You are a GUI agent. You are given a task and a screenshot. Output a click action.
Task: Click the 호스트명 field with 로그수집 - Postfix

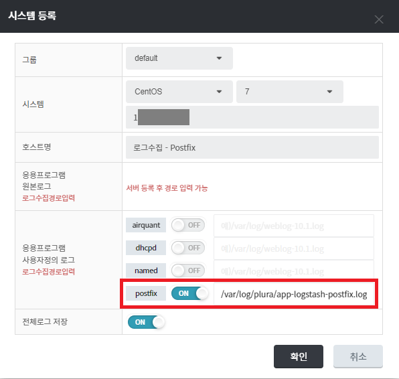tap(252, 147)
